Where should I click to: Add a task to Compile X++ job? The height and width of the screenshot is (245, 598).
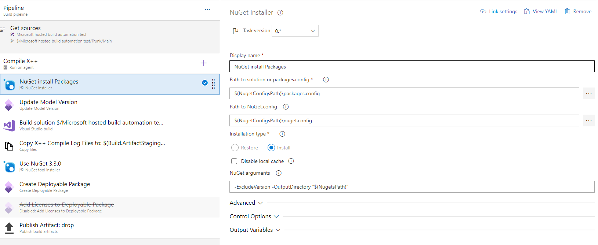(203, 63)
